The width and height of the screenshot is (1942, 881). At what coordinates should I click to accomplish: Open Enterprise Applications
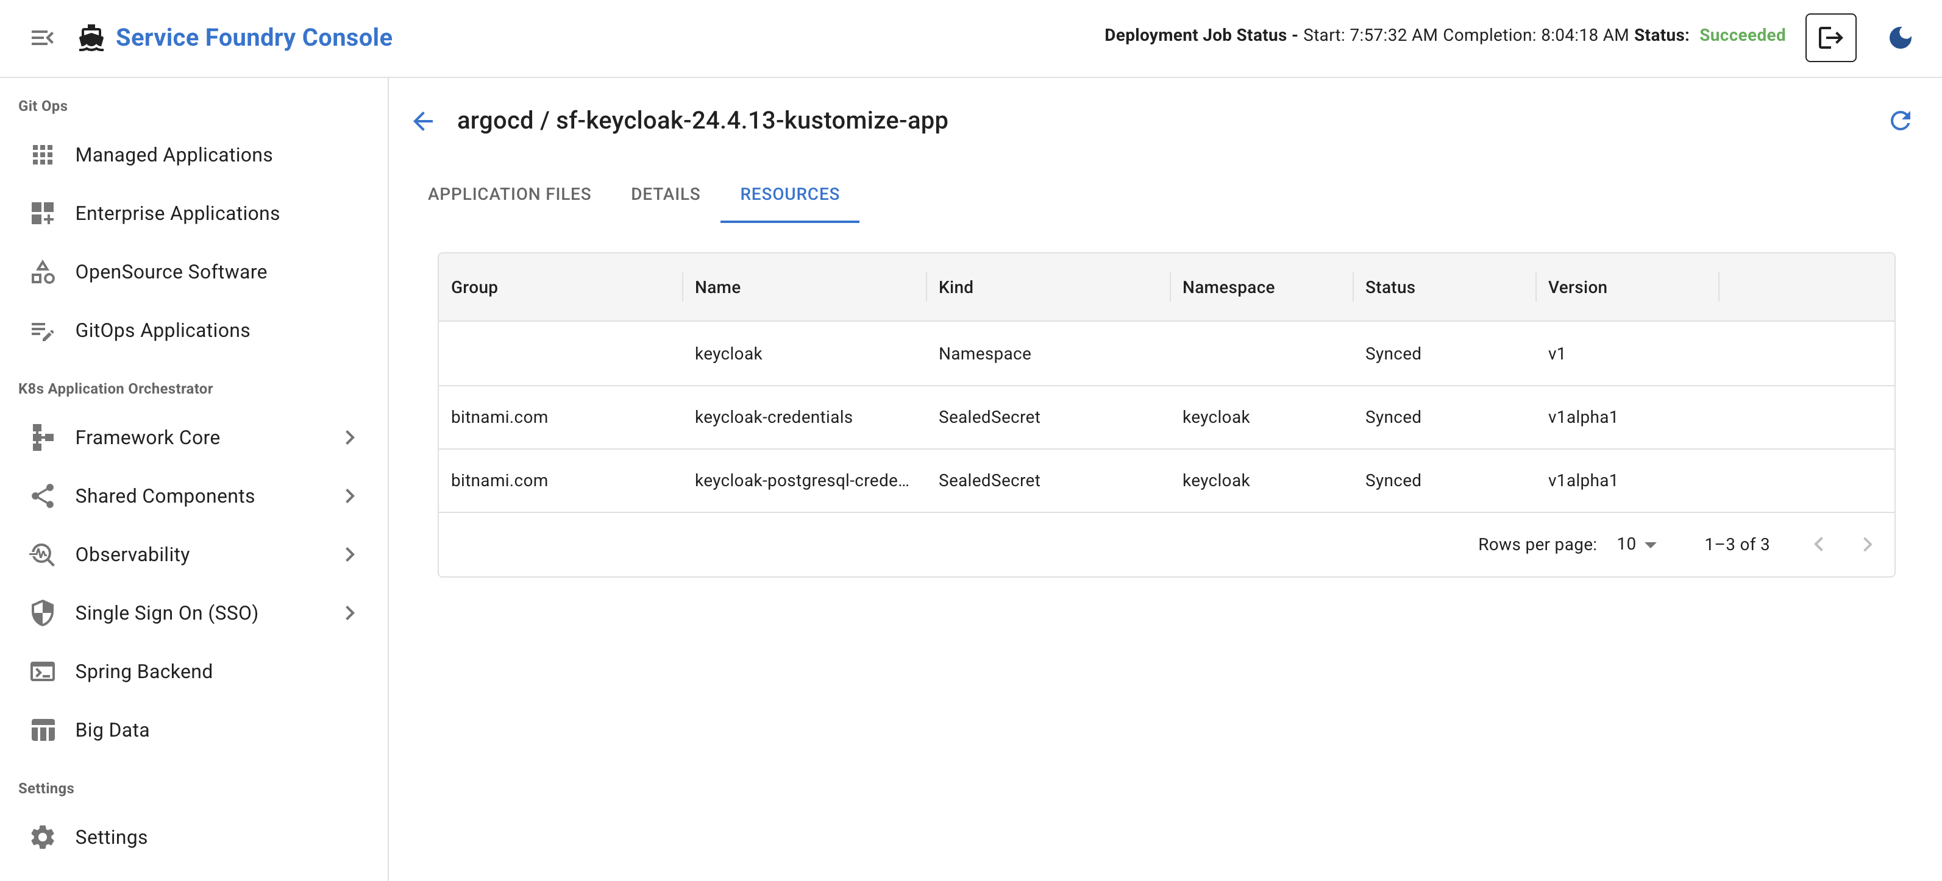[177, 213]
